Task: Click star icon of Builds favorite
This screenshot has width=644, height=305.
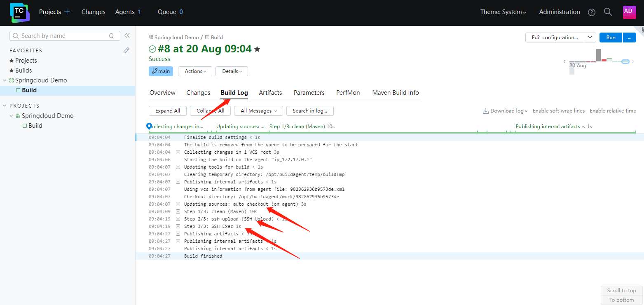Action: pos(12,70)
